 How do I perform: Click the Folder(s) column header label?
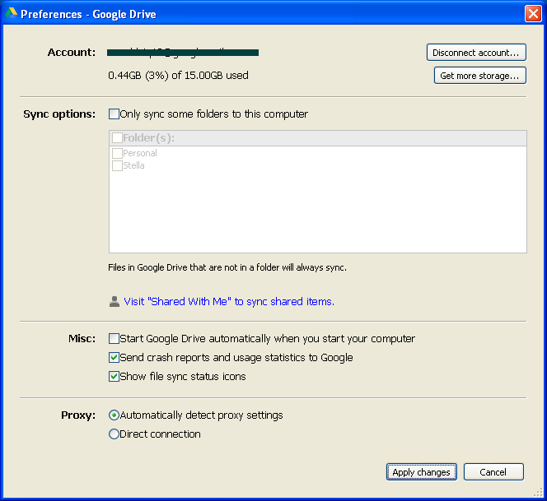coord(148,138)
